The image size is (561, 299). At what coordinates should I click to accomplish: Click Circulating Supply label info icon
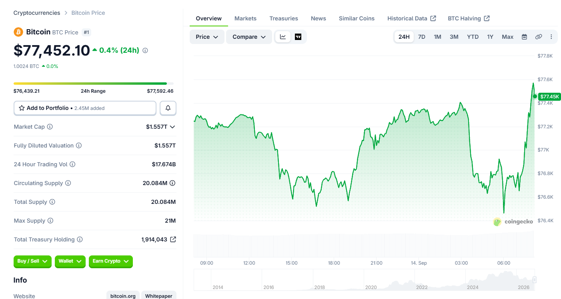(68, 183)
